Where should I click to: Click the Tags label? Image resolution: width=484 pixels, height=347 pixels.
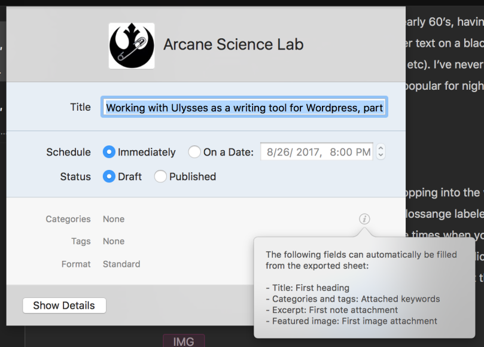[81, 241]
